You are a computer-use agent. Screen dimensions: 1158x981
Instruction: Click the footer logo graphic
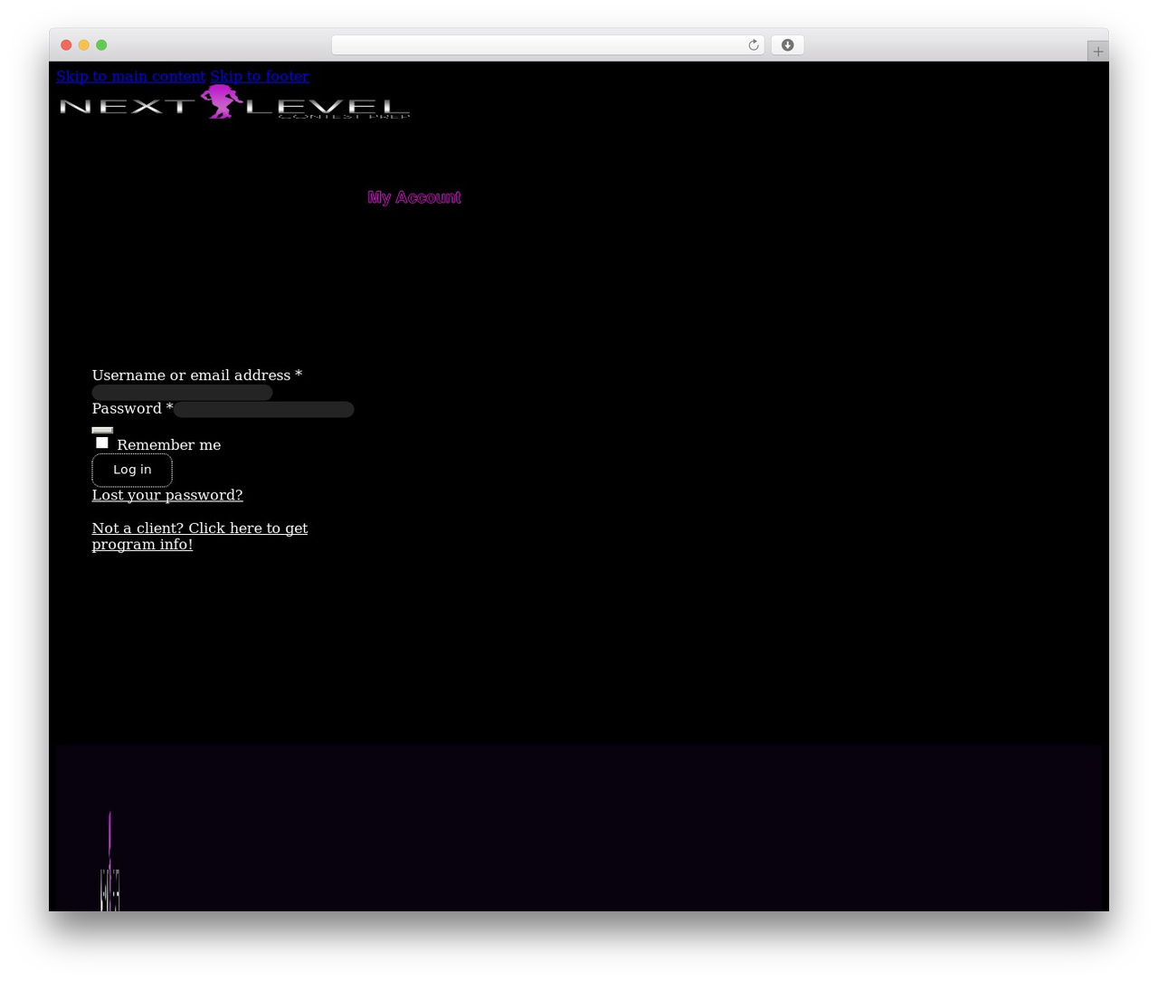coord(109,861)
